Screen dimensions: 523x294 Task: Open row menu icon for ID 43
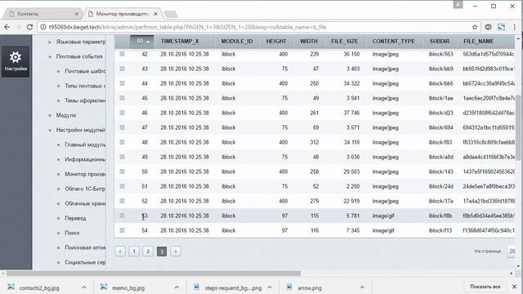(x=122, y=69)
